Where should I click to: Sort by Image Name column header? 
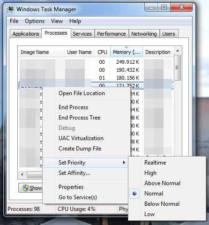pyautogui.click(x=41, y=52)
